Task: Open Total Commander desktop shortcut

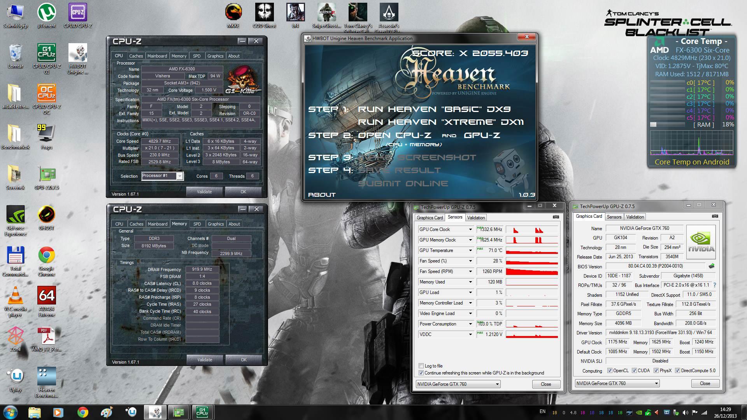Action: click(x=16, y=261)
